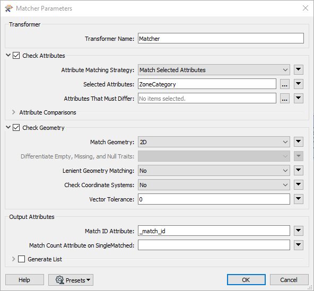Click the OK button

(246, 279)
